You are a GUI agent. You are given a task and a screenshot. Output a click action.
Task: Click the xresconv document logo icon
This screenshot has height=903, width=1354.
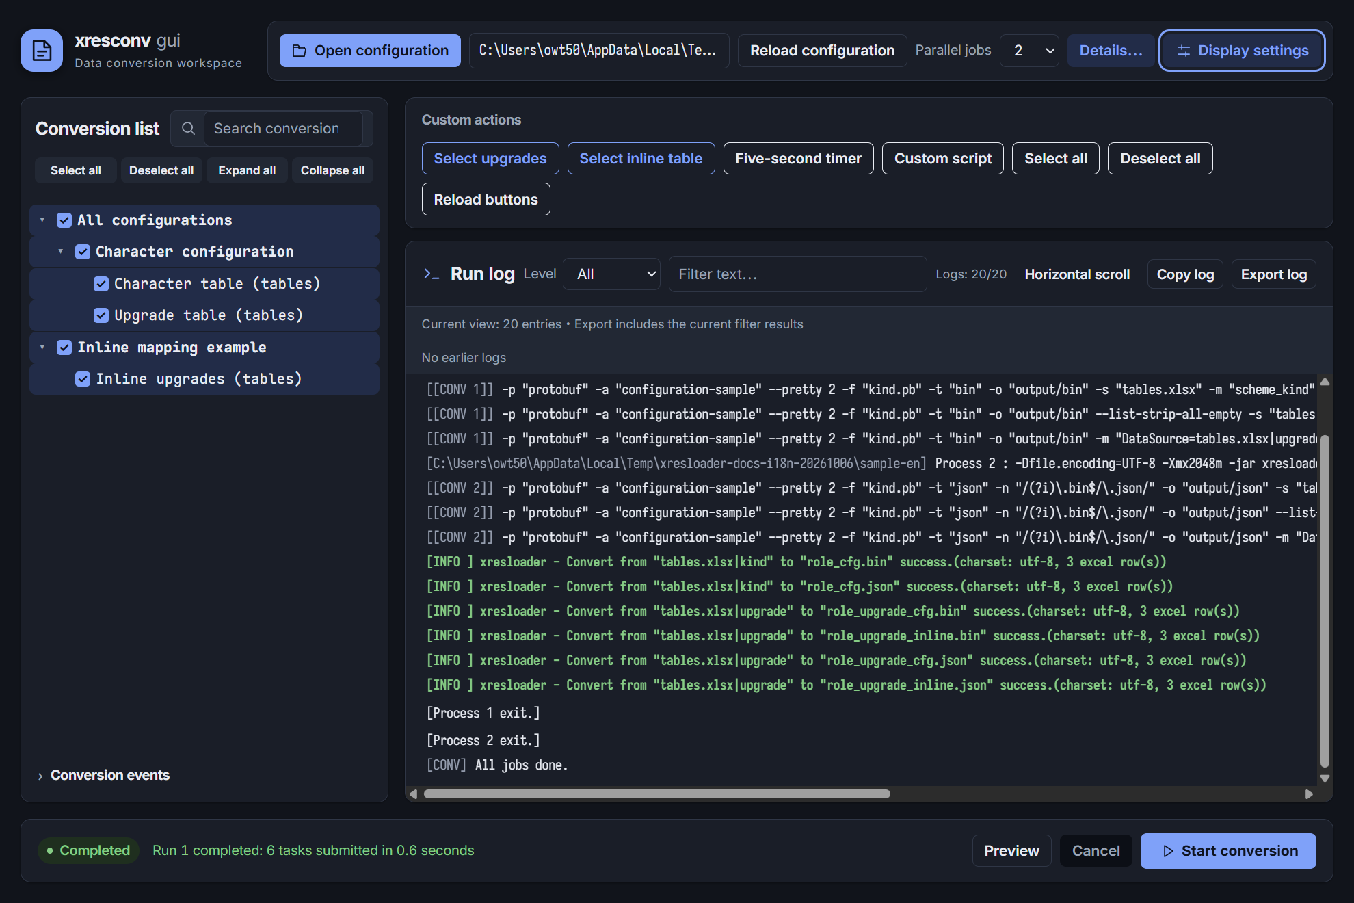pos(42,51)
